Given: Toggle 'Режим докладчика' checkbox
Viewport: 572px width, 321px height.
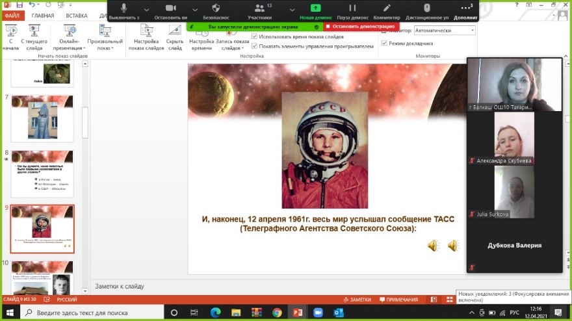Looking at the screenshot, I should tap(384, 44).
